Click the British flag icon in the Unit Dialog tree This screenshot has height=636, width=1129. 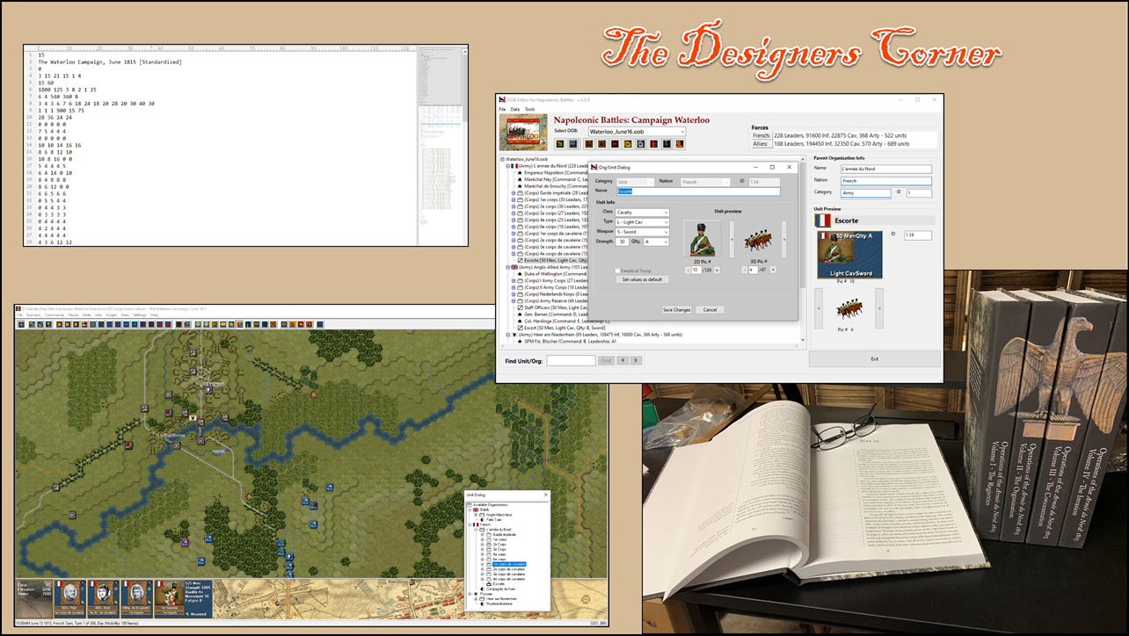click(475, 510)
